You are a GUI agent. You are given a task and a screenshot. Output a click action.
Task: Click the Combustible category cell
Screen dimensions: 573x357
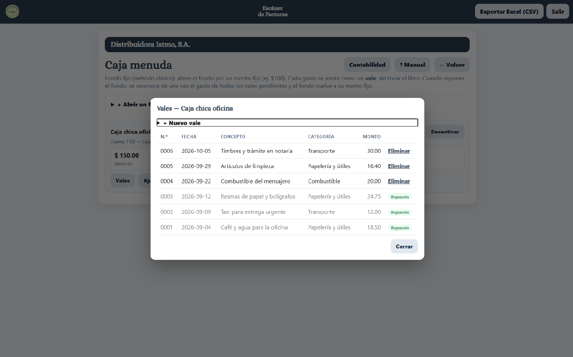[324, 181]
